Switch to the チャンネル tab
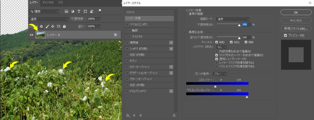 [48, 2]
